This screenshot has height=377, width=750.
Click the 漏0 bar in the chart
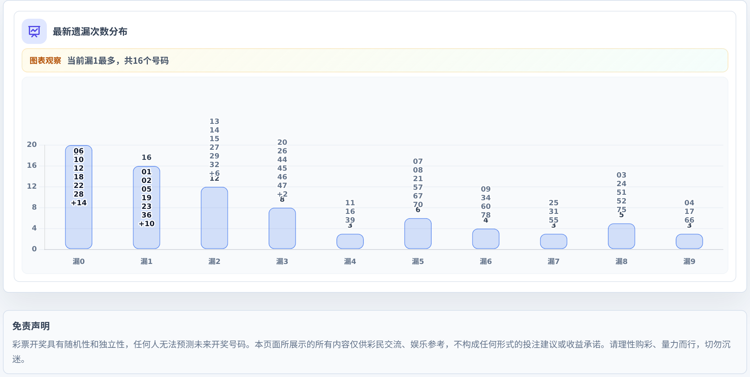click(x=79, y=197)
